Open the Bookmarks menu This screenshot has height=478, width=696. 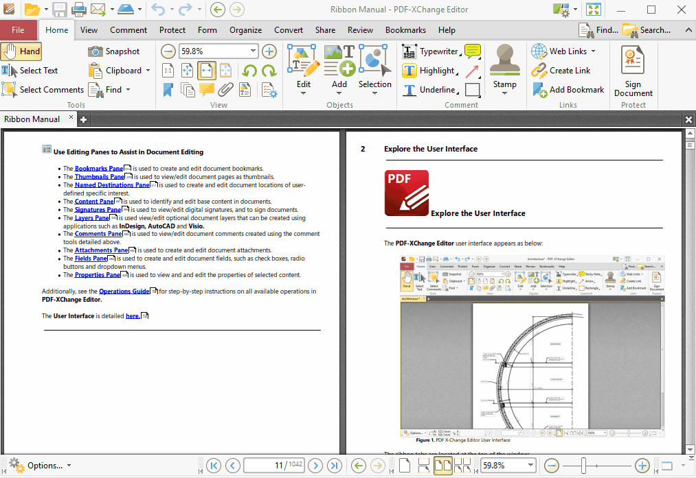point(405,30)
